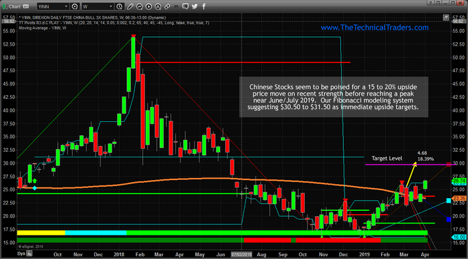468x259 pixels.
Task: Open the 180 window badge next to Chart
Action: click(x=26, y=6)
